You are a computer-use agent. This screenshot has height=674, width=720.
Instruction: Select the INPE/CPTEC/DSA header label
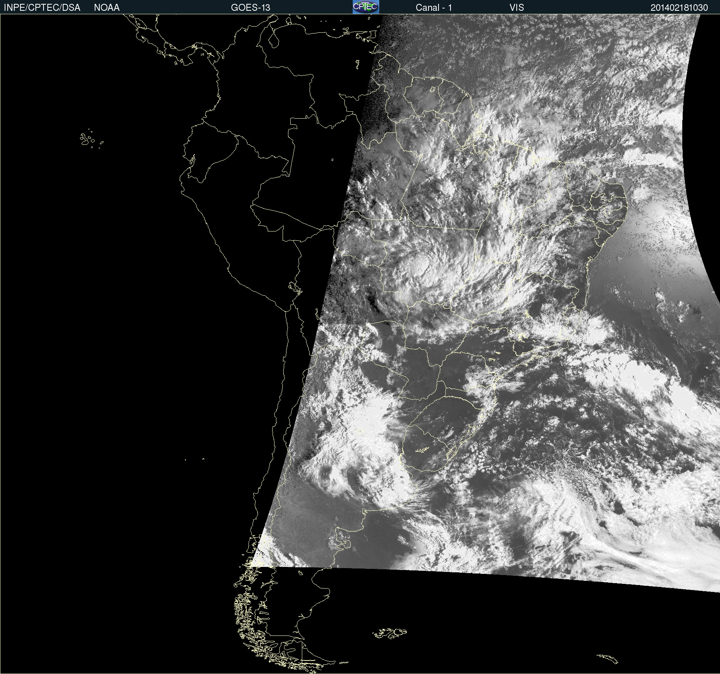coord(42,8)
